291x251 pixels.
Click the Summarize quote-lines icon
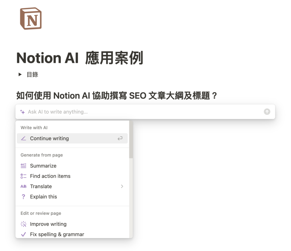23,166
